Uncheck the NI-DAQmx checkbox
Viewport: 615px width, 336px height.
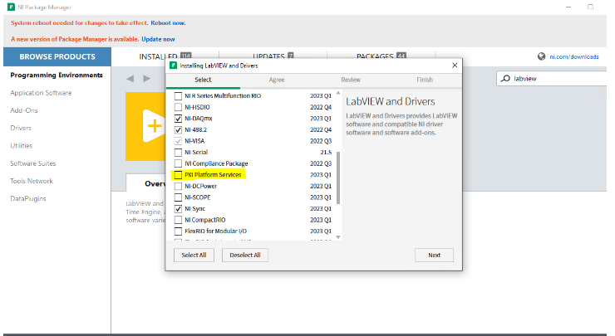[178, 119]
